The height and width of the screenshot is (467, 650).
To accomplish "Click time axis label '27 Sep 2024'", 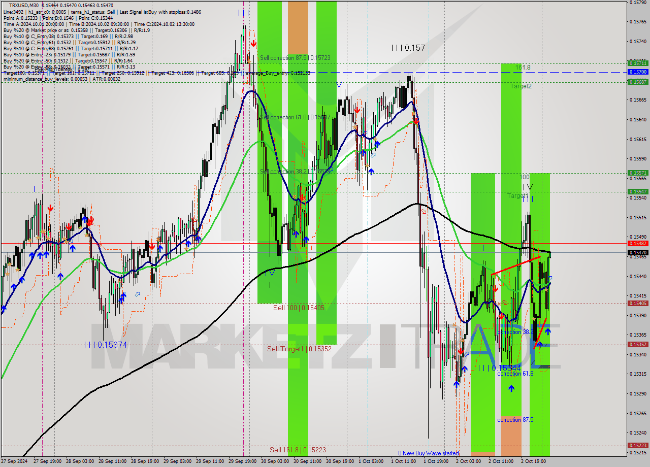I will coord(15,461).
